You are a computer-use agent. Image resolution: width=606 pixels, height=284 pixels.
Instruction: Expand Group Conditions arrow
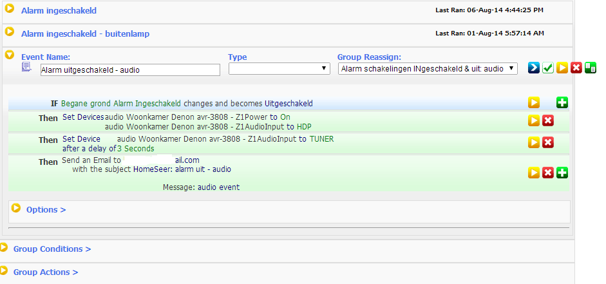click(3, 247)
